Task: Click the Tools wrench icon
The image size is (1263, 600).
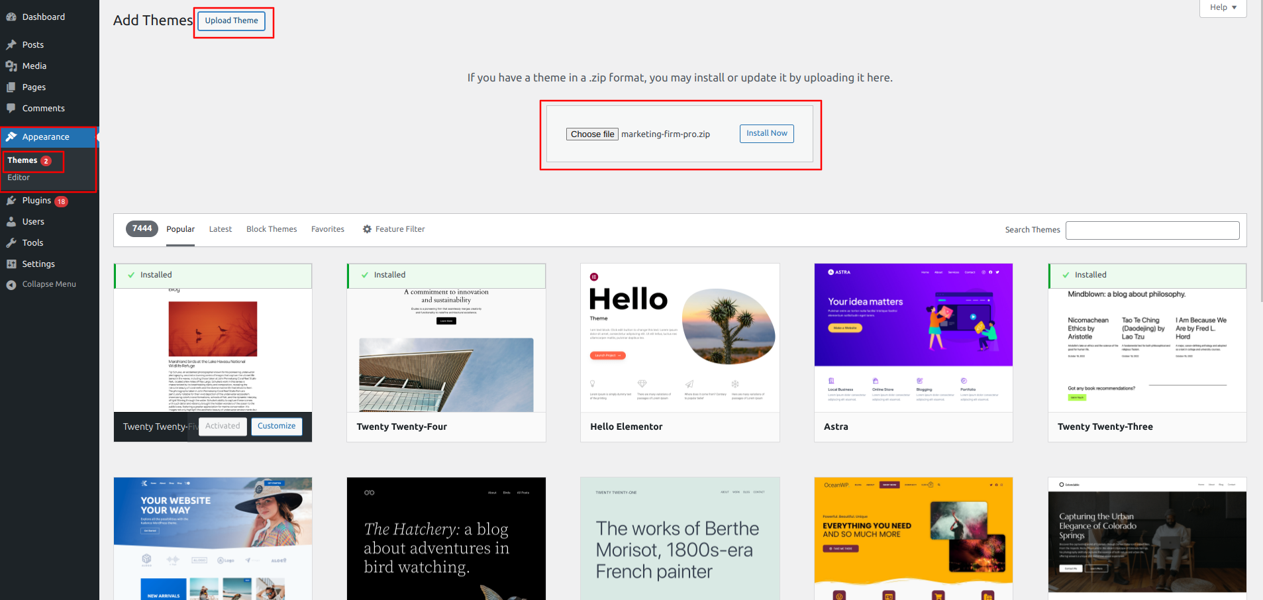Action: pyautogui.click(x=11, y=243)
